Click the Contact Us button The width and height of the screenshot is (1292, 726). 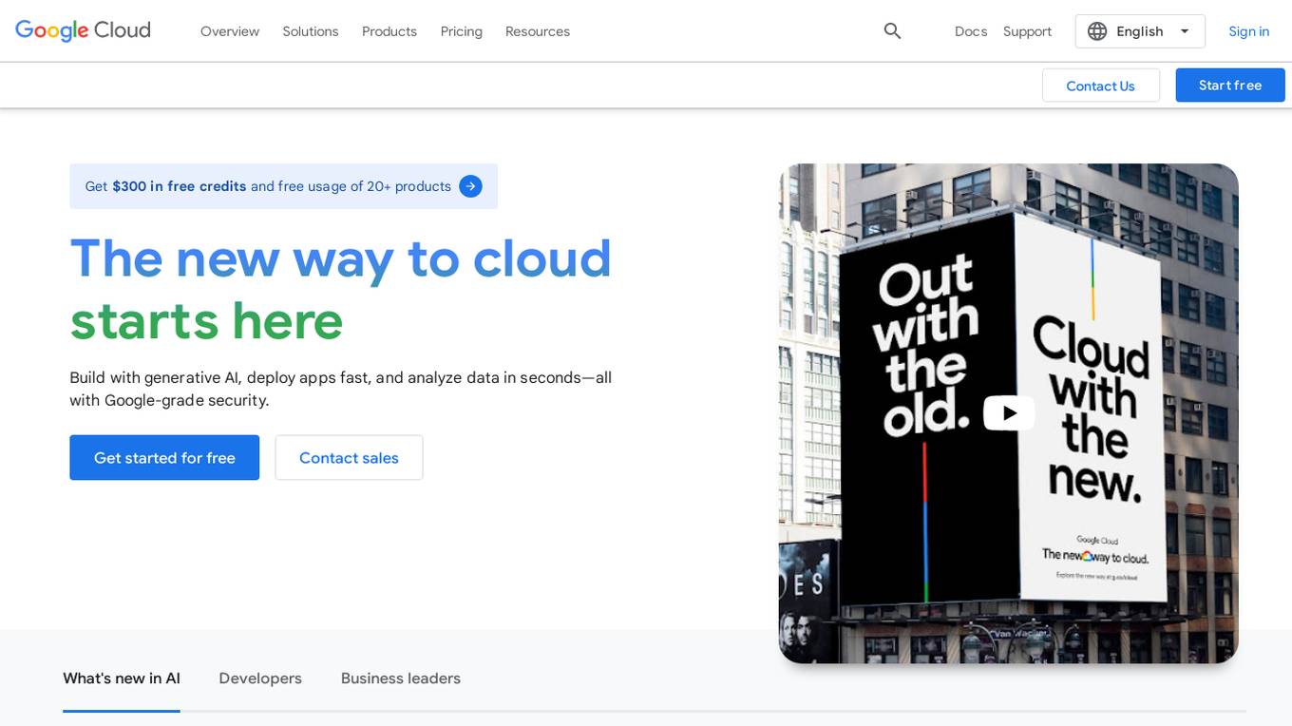[1101, 86]
